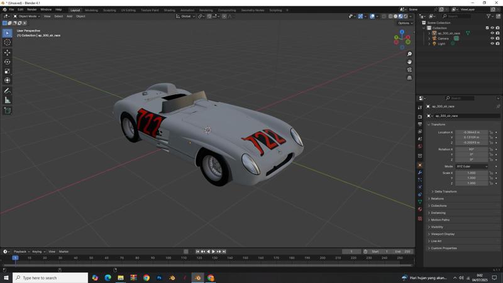Toggle proportional editing in header
The width and height of the screenshot is (503, 283).
(224, 16)
